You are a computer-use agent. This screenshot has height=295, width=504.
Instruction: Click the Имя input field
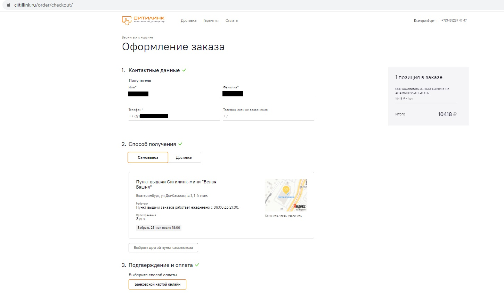(174, 94)
